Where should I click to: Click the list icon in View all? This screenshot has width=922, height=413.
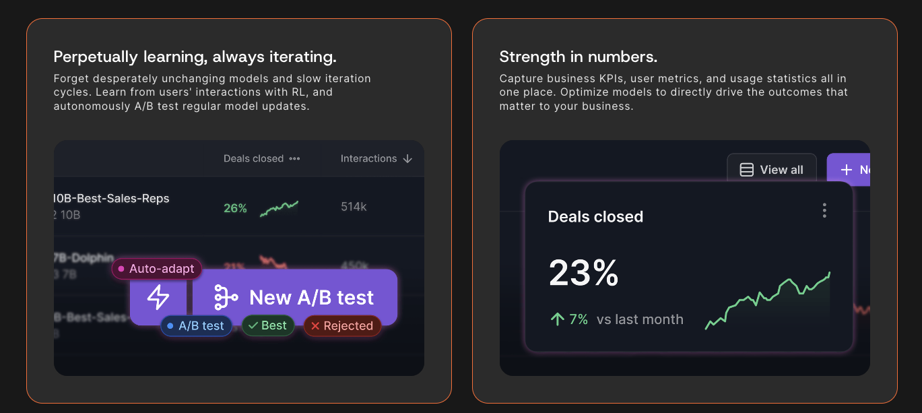746,170
